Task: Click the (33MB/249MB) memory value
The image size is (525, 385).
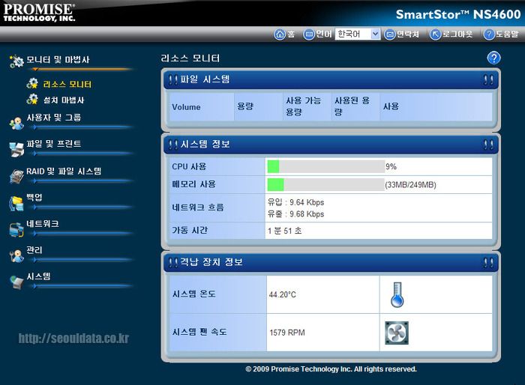Action: click(x=410, y=185)
